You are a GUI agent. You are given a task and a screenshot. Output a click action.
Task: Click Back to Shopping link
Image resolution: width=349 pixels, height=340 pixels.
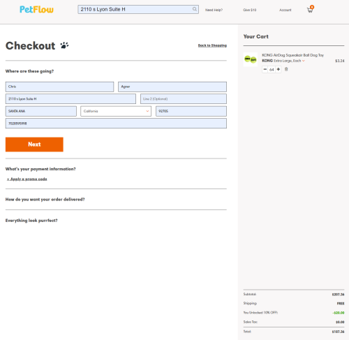[212, 45]
